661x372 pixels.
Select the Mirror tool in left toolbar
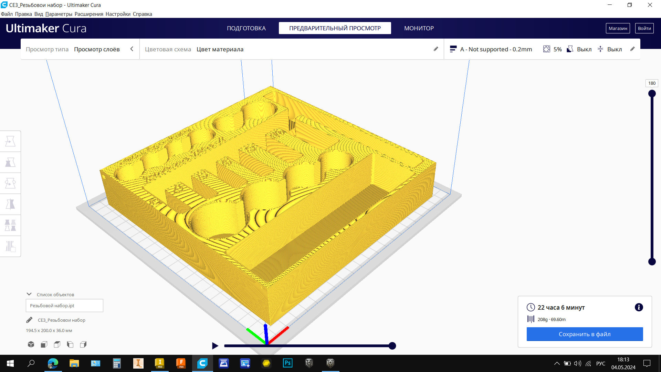10,204
